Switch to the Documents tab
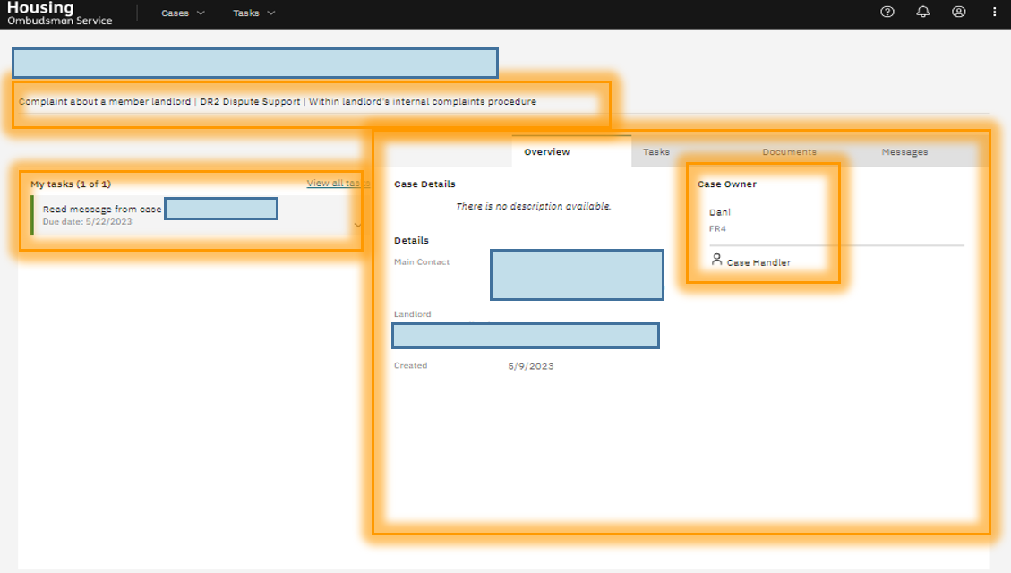Screen dimensions: 1011x573 coord(789,152)
